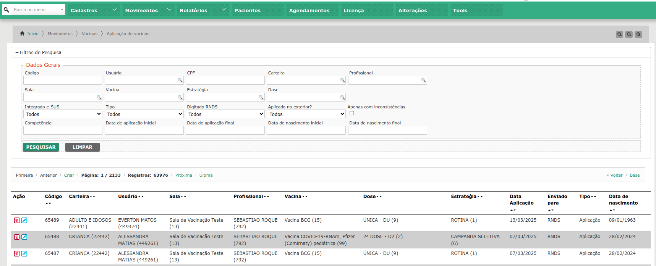
Task: Open the Integrado e-SUS dropdown
Action: [63, 114]
